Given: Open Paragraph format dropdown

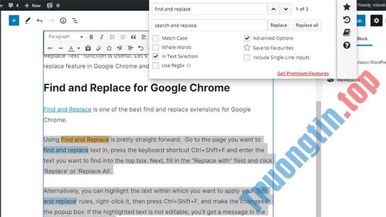Looking at the screenshot, I should pos(65,37).
